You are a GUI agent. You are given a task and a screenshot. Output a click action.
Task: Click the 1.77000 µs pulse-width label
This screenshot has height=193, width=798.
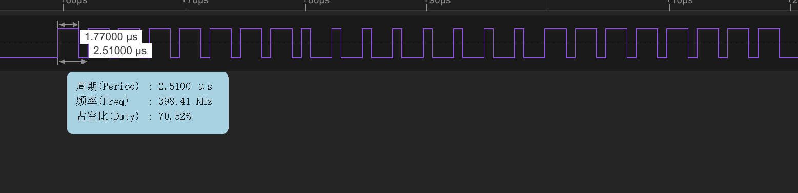[111, 37]
